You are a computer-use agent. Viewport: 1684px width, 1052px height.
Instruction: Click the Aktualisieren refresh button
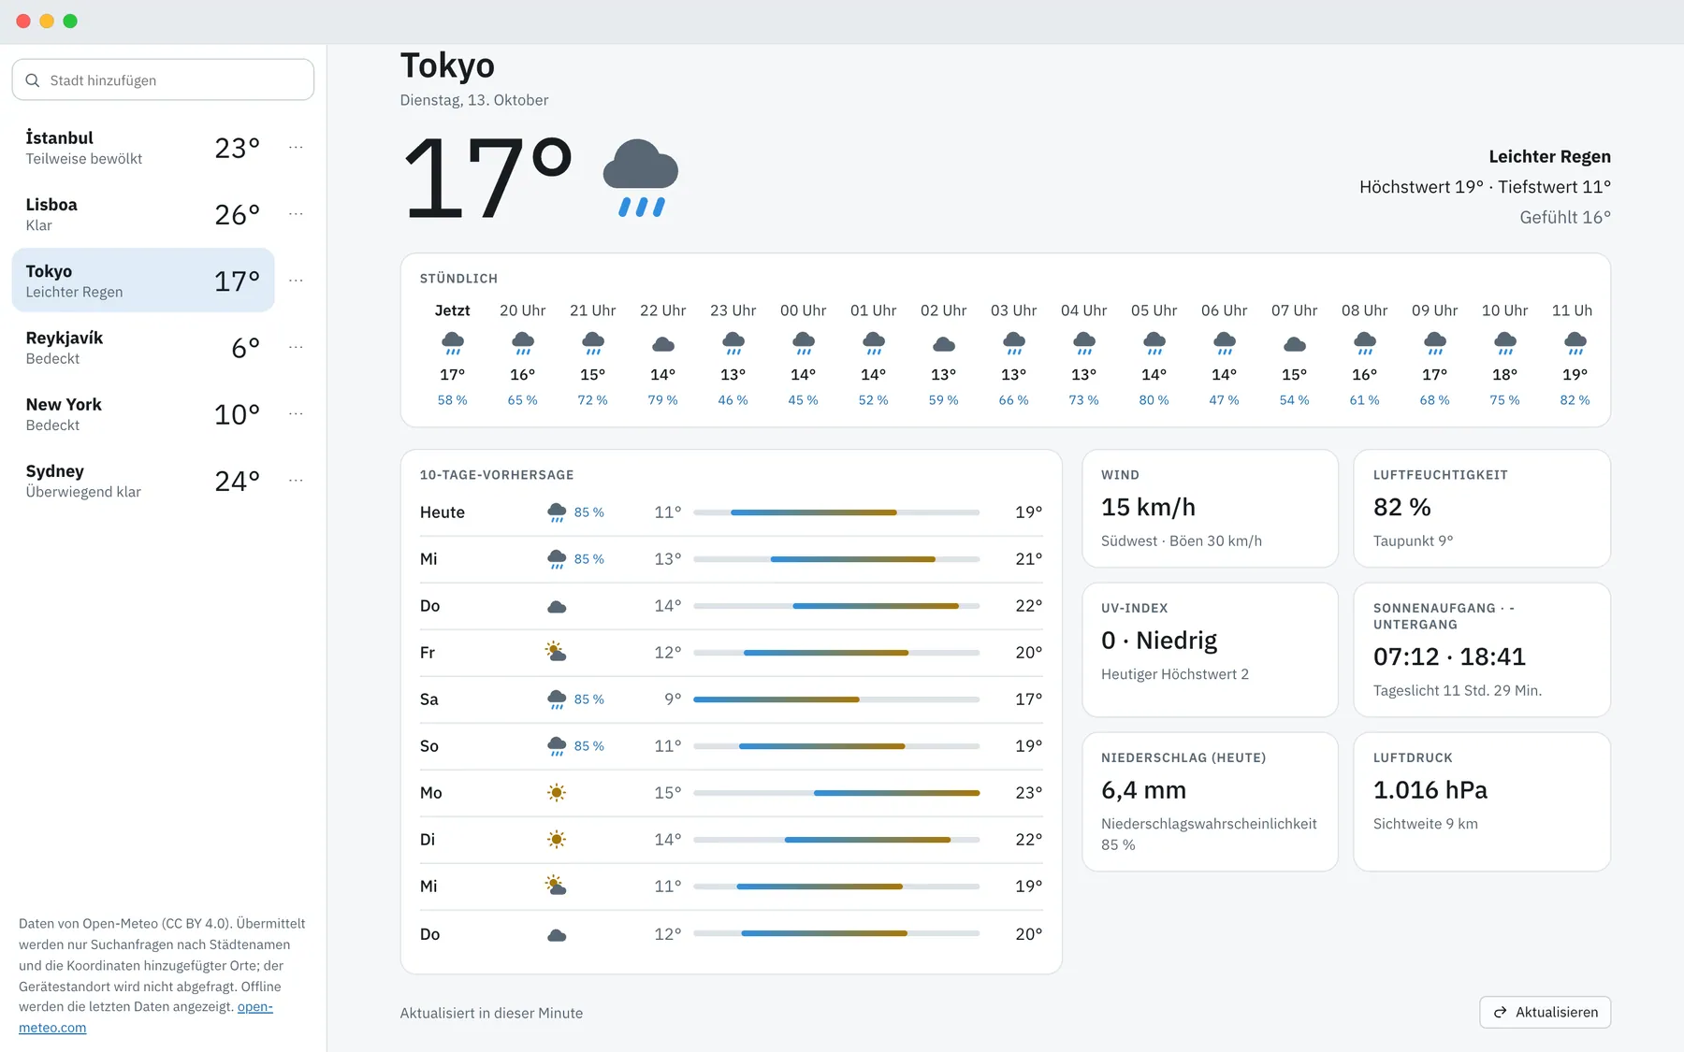(x=1545, y=1012)
